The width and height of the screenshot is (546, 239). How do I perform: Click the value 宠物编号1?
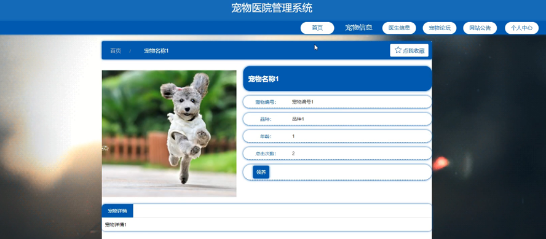coord(303,102)
